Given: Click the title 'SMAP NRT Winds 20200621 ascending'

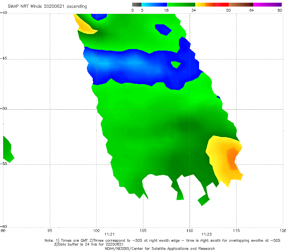Looking at the screenshot, I should click(47, 6).
